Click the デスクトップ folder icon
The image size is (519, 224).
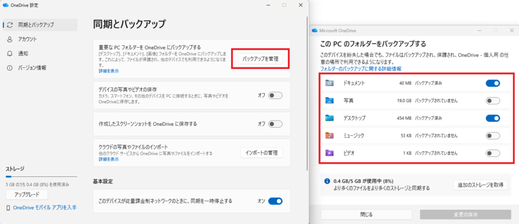click(329, 118)
